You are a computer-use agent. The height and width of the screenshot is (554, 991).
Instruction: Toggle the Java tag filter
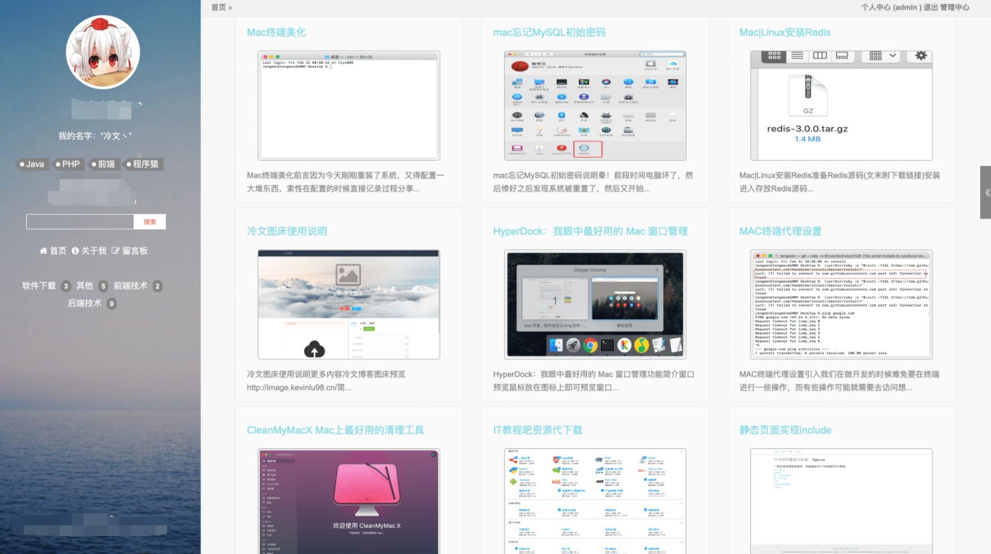[32, 164]
